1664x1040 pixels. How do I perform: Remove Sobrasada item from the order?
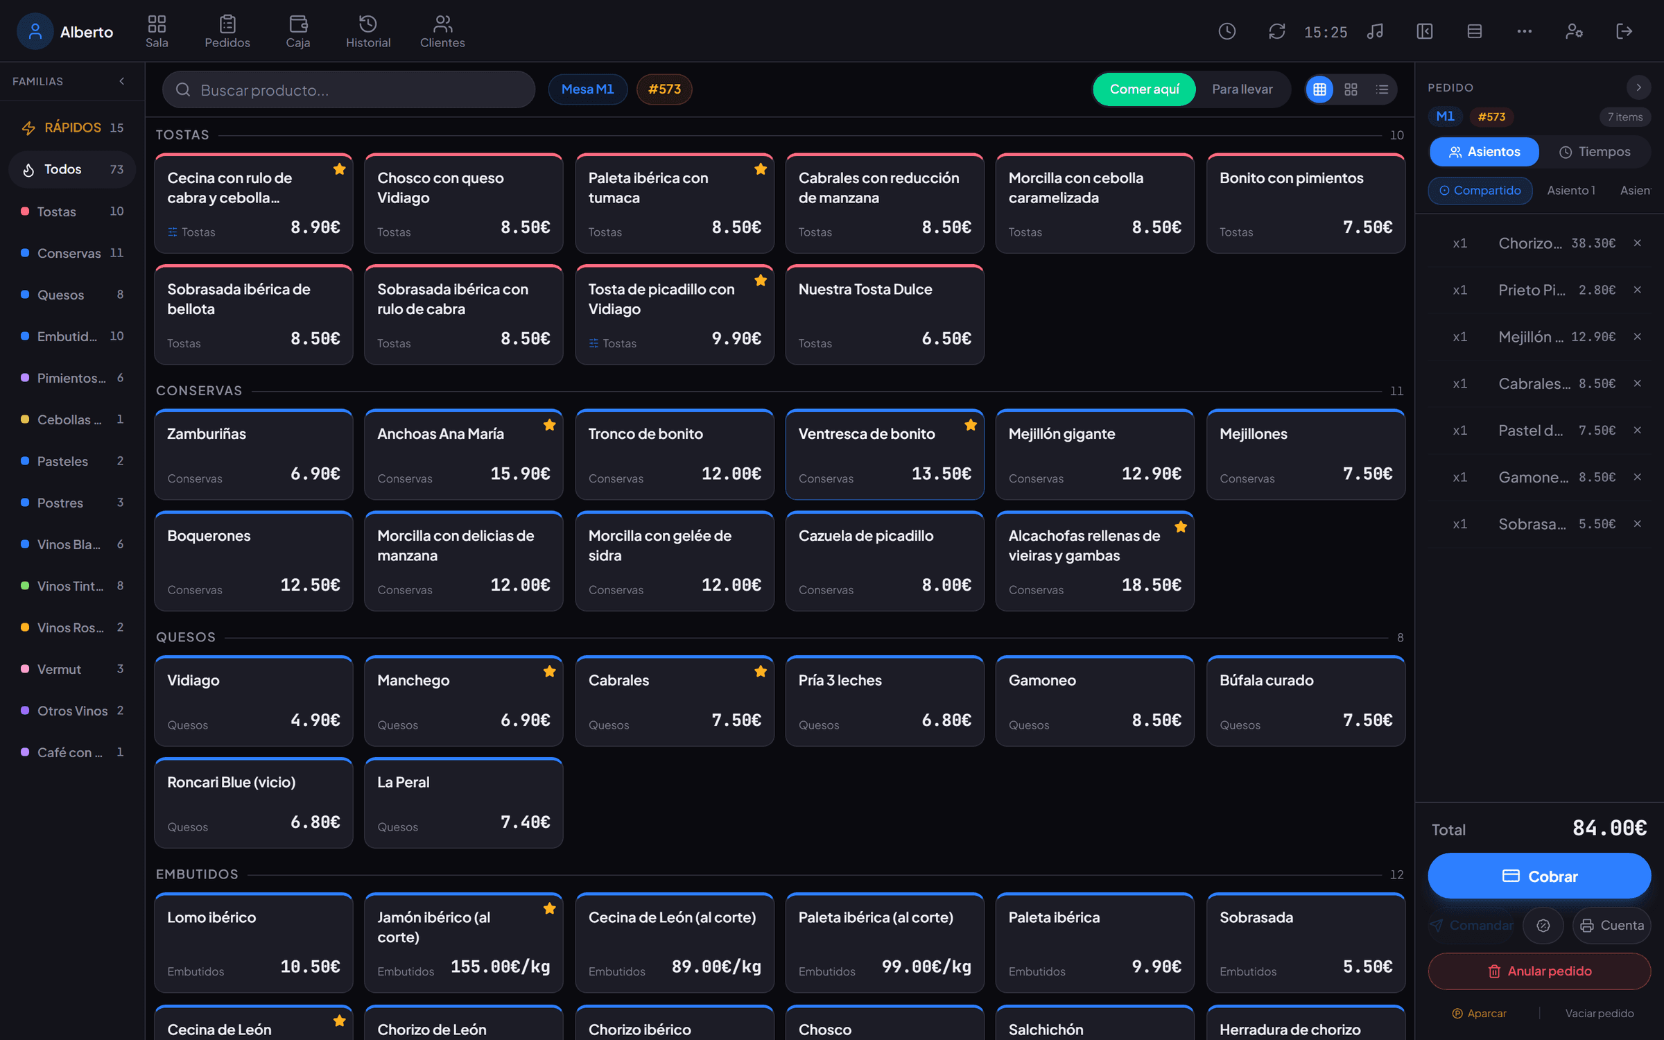point(1637,523)
